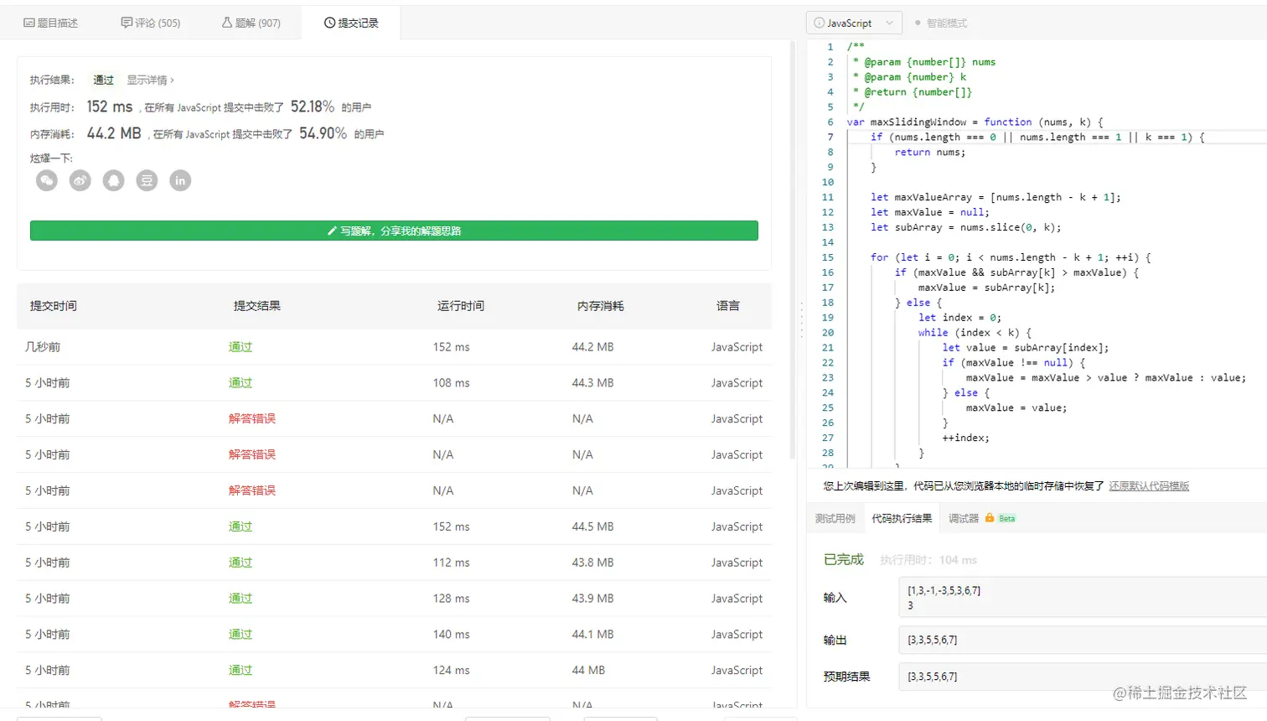Viewport: 1267px width, 721px height.
Task: Click the 输入 field showing [1,3,-1,-3,5,3,6,7]
Action: point(1083,597)
